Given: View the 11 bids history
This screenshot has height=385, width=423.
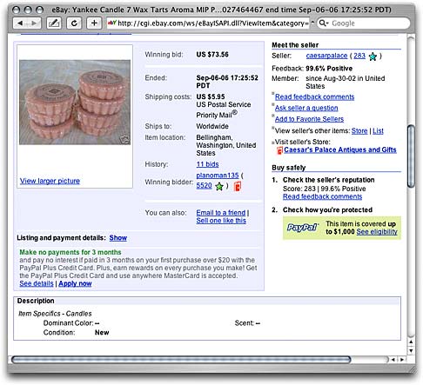Looking at the screenshot, I should 207,164.
